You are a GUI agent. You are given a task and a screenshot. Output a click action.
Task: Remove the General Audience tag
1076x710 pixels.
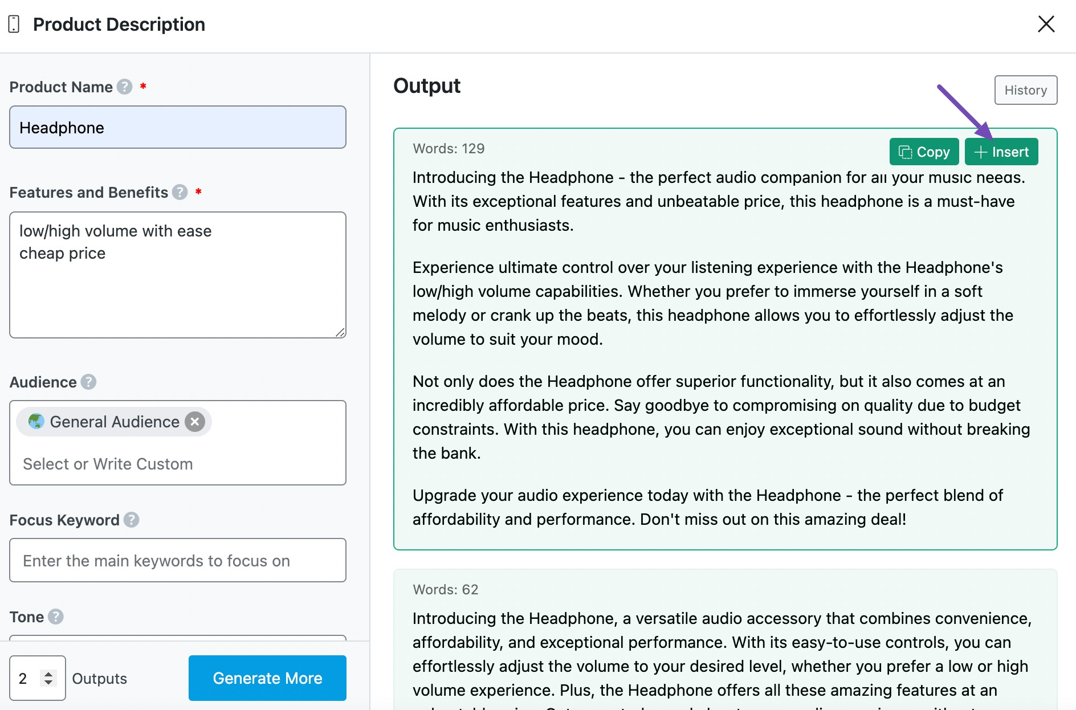coord(194,422)
